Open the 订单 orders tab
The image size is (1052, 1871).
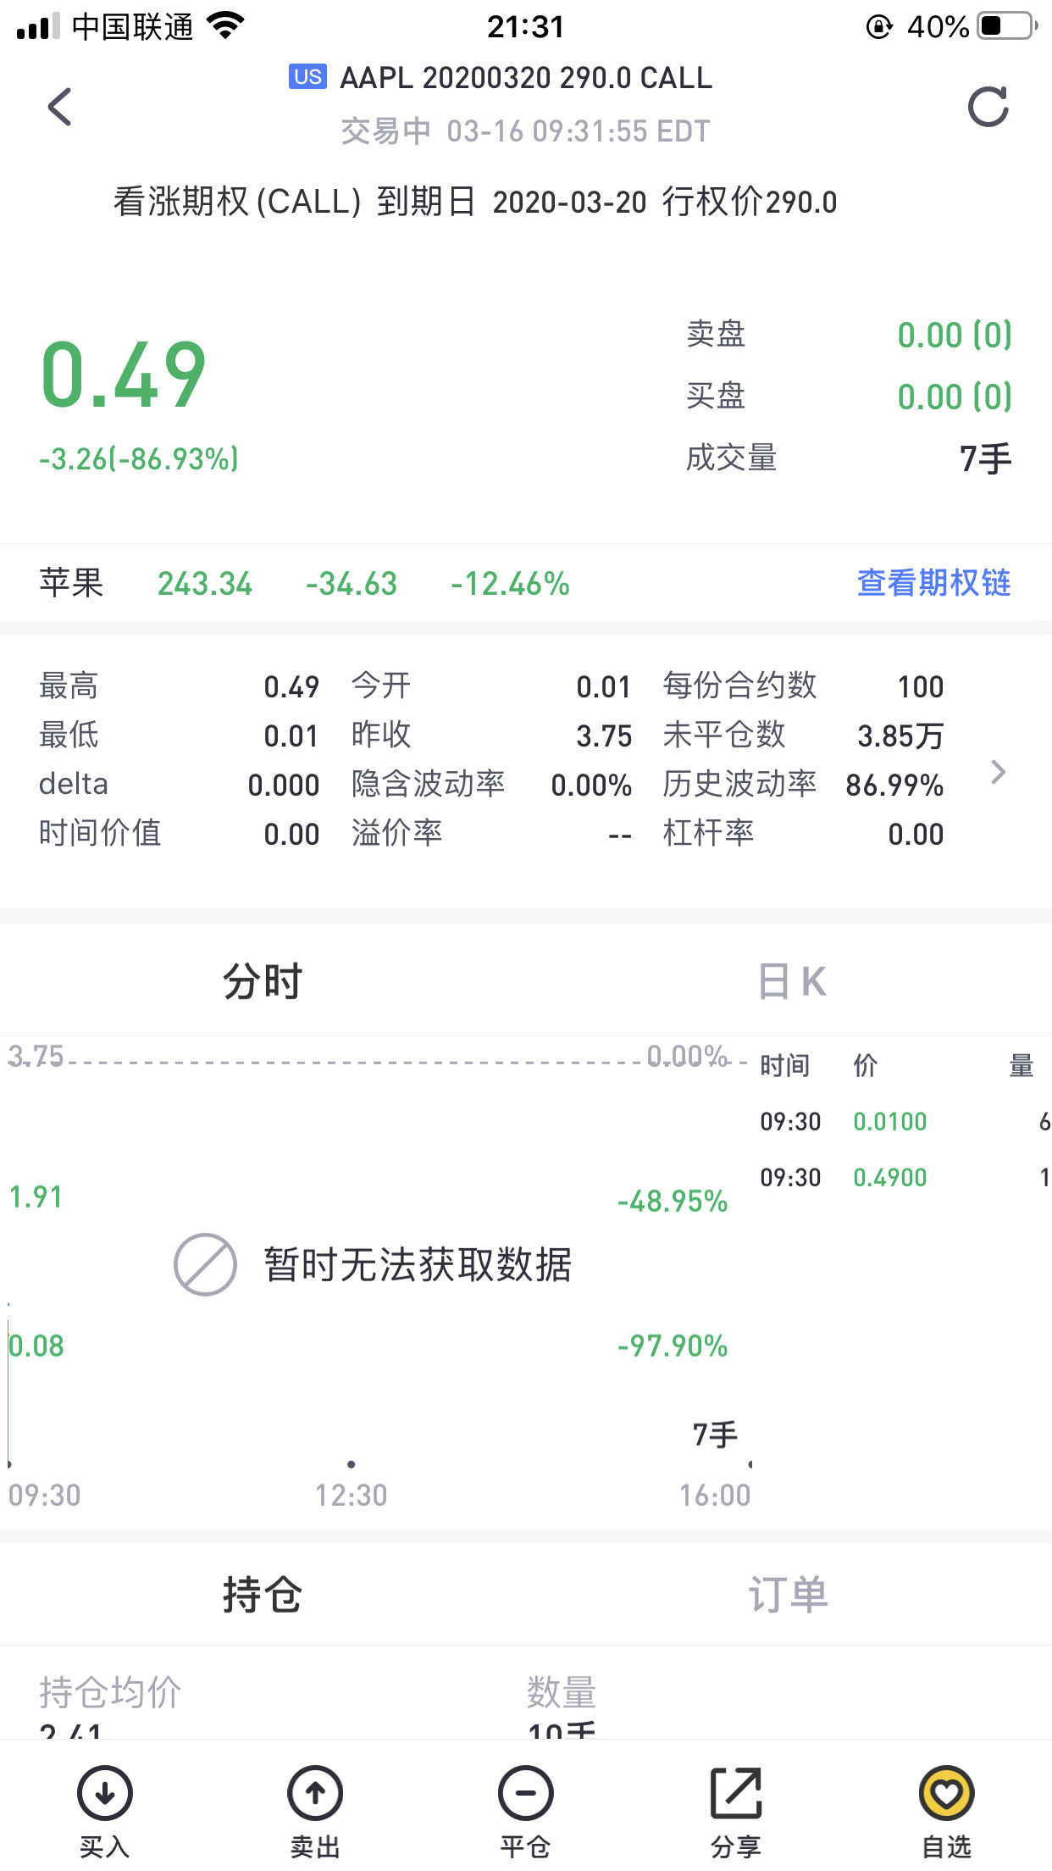pyautogui.click(x=789, y=1594)
